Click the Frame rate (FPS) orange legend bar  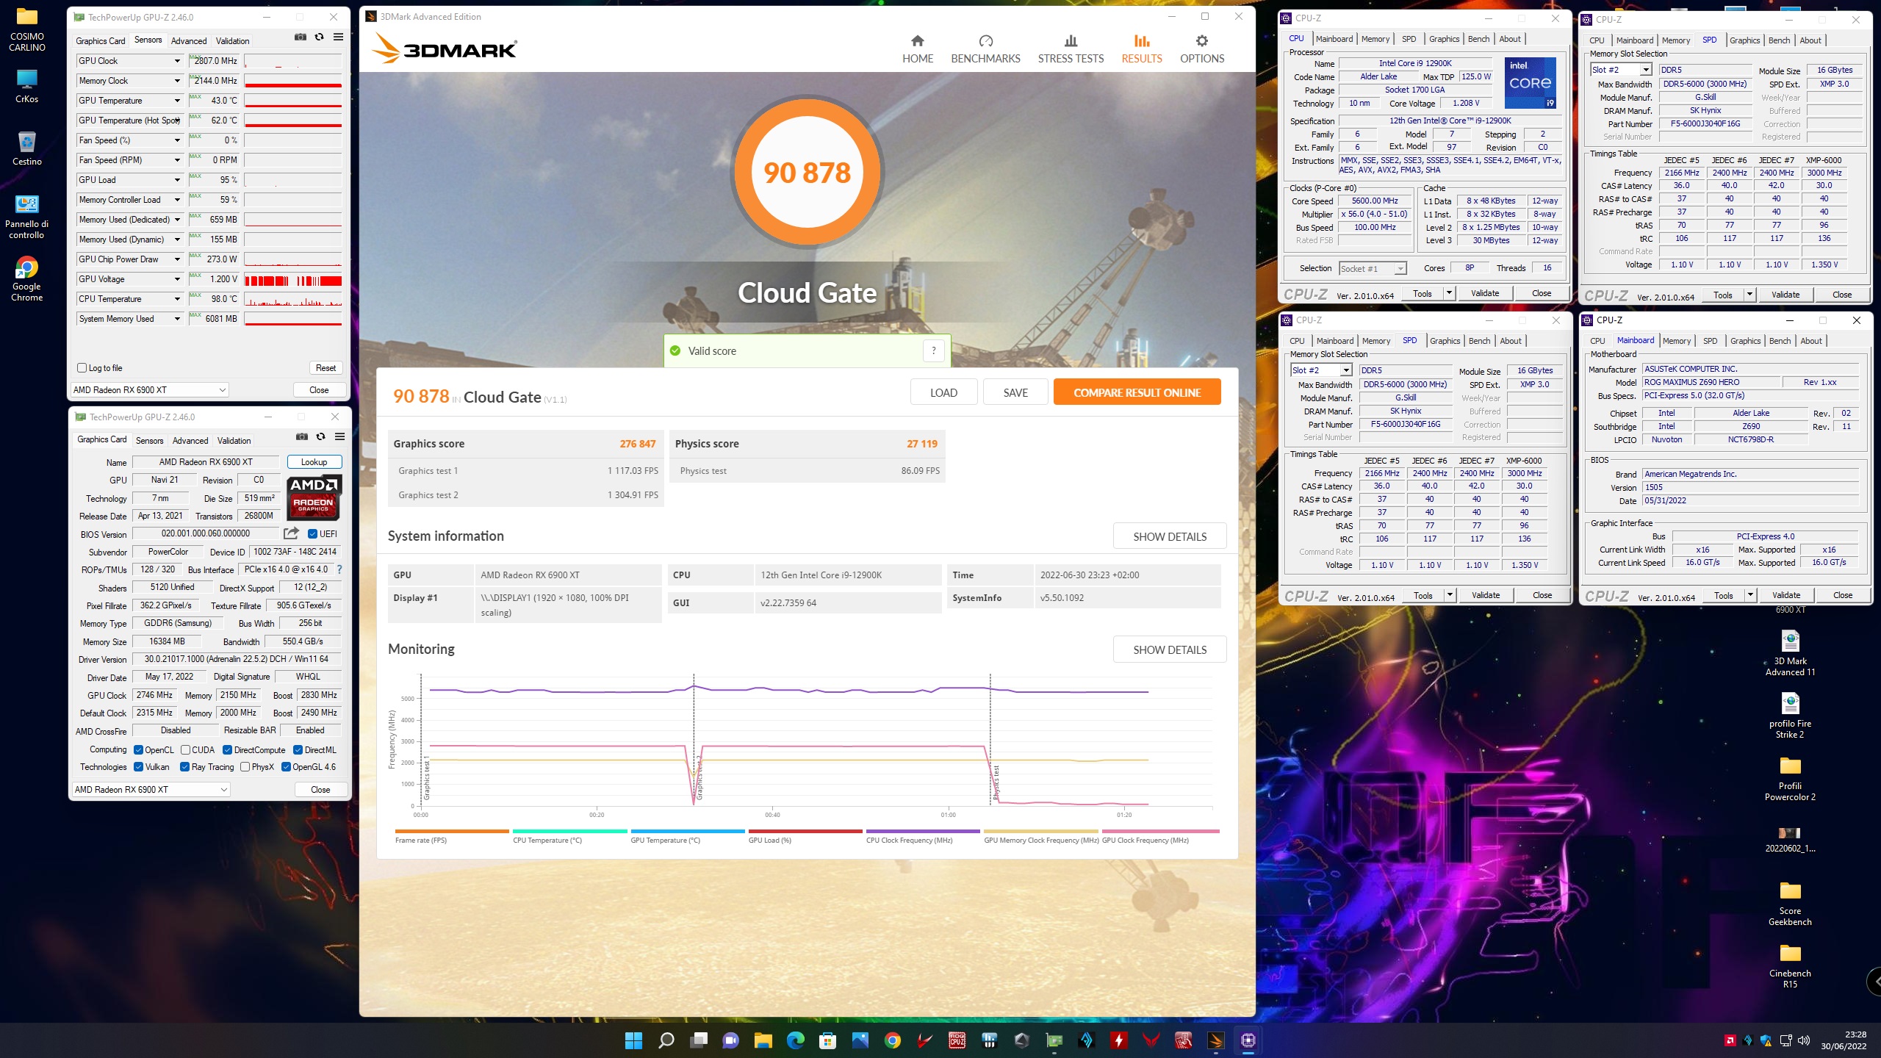click(x=451, y=832)
